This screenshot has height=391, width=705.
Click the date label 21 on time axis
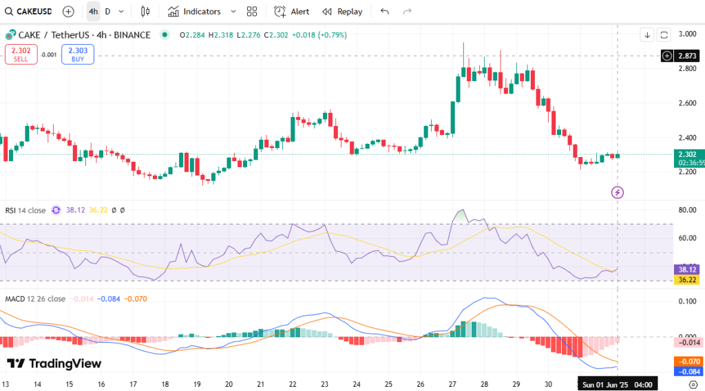click(261, 384)
